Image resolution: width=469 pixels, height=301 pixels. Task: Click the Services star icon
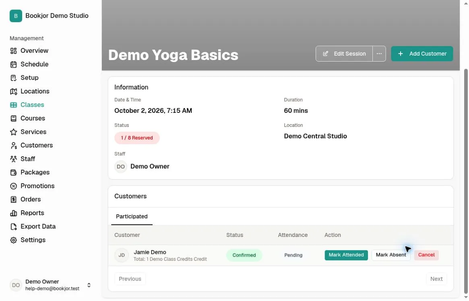pyautogui.click(x=13, y=132)
